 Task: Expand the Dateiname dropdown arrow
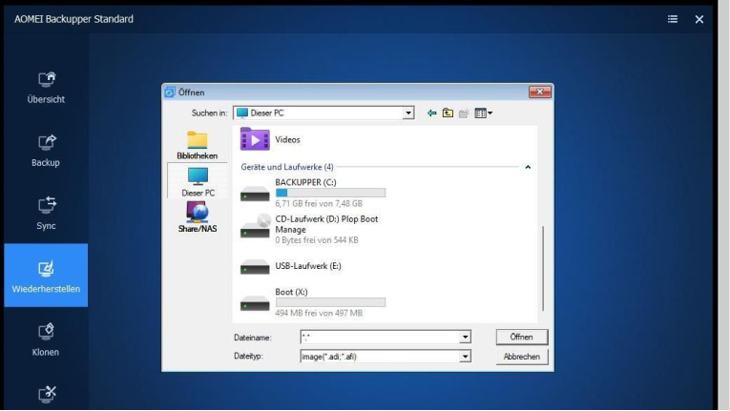pyautogui.click(x=465, y=337)
